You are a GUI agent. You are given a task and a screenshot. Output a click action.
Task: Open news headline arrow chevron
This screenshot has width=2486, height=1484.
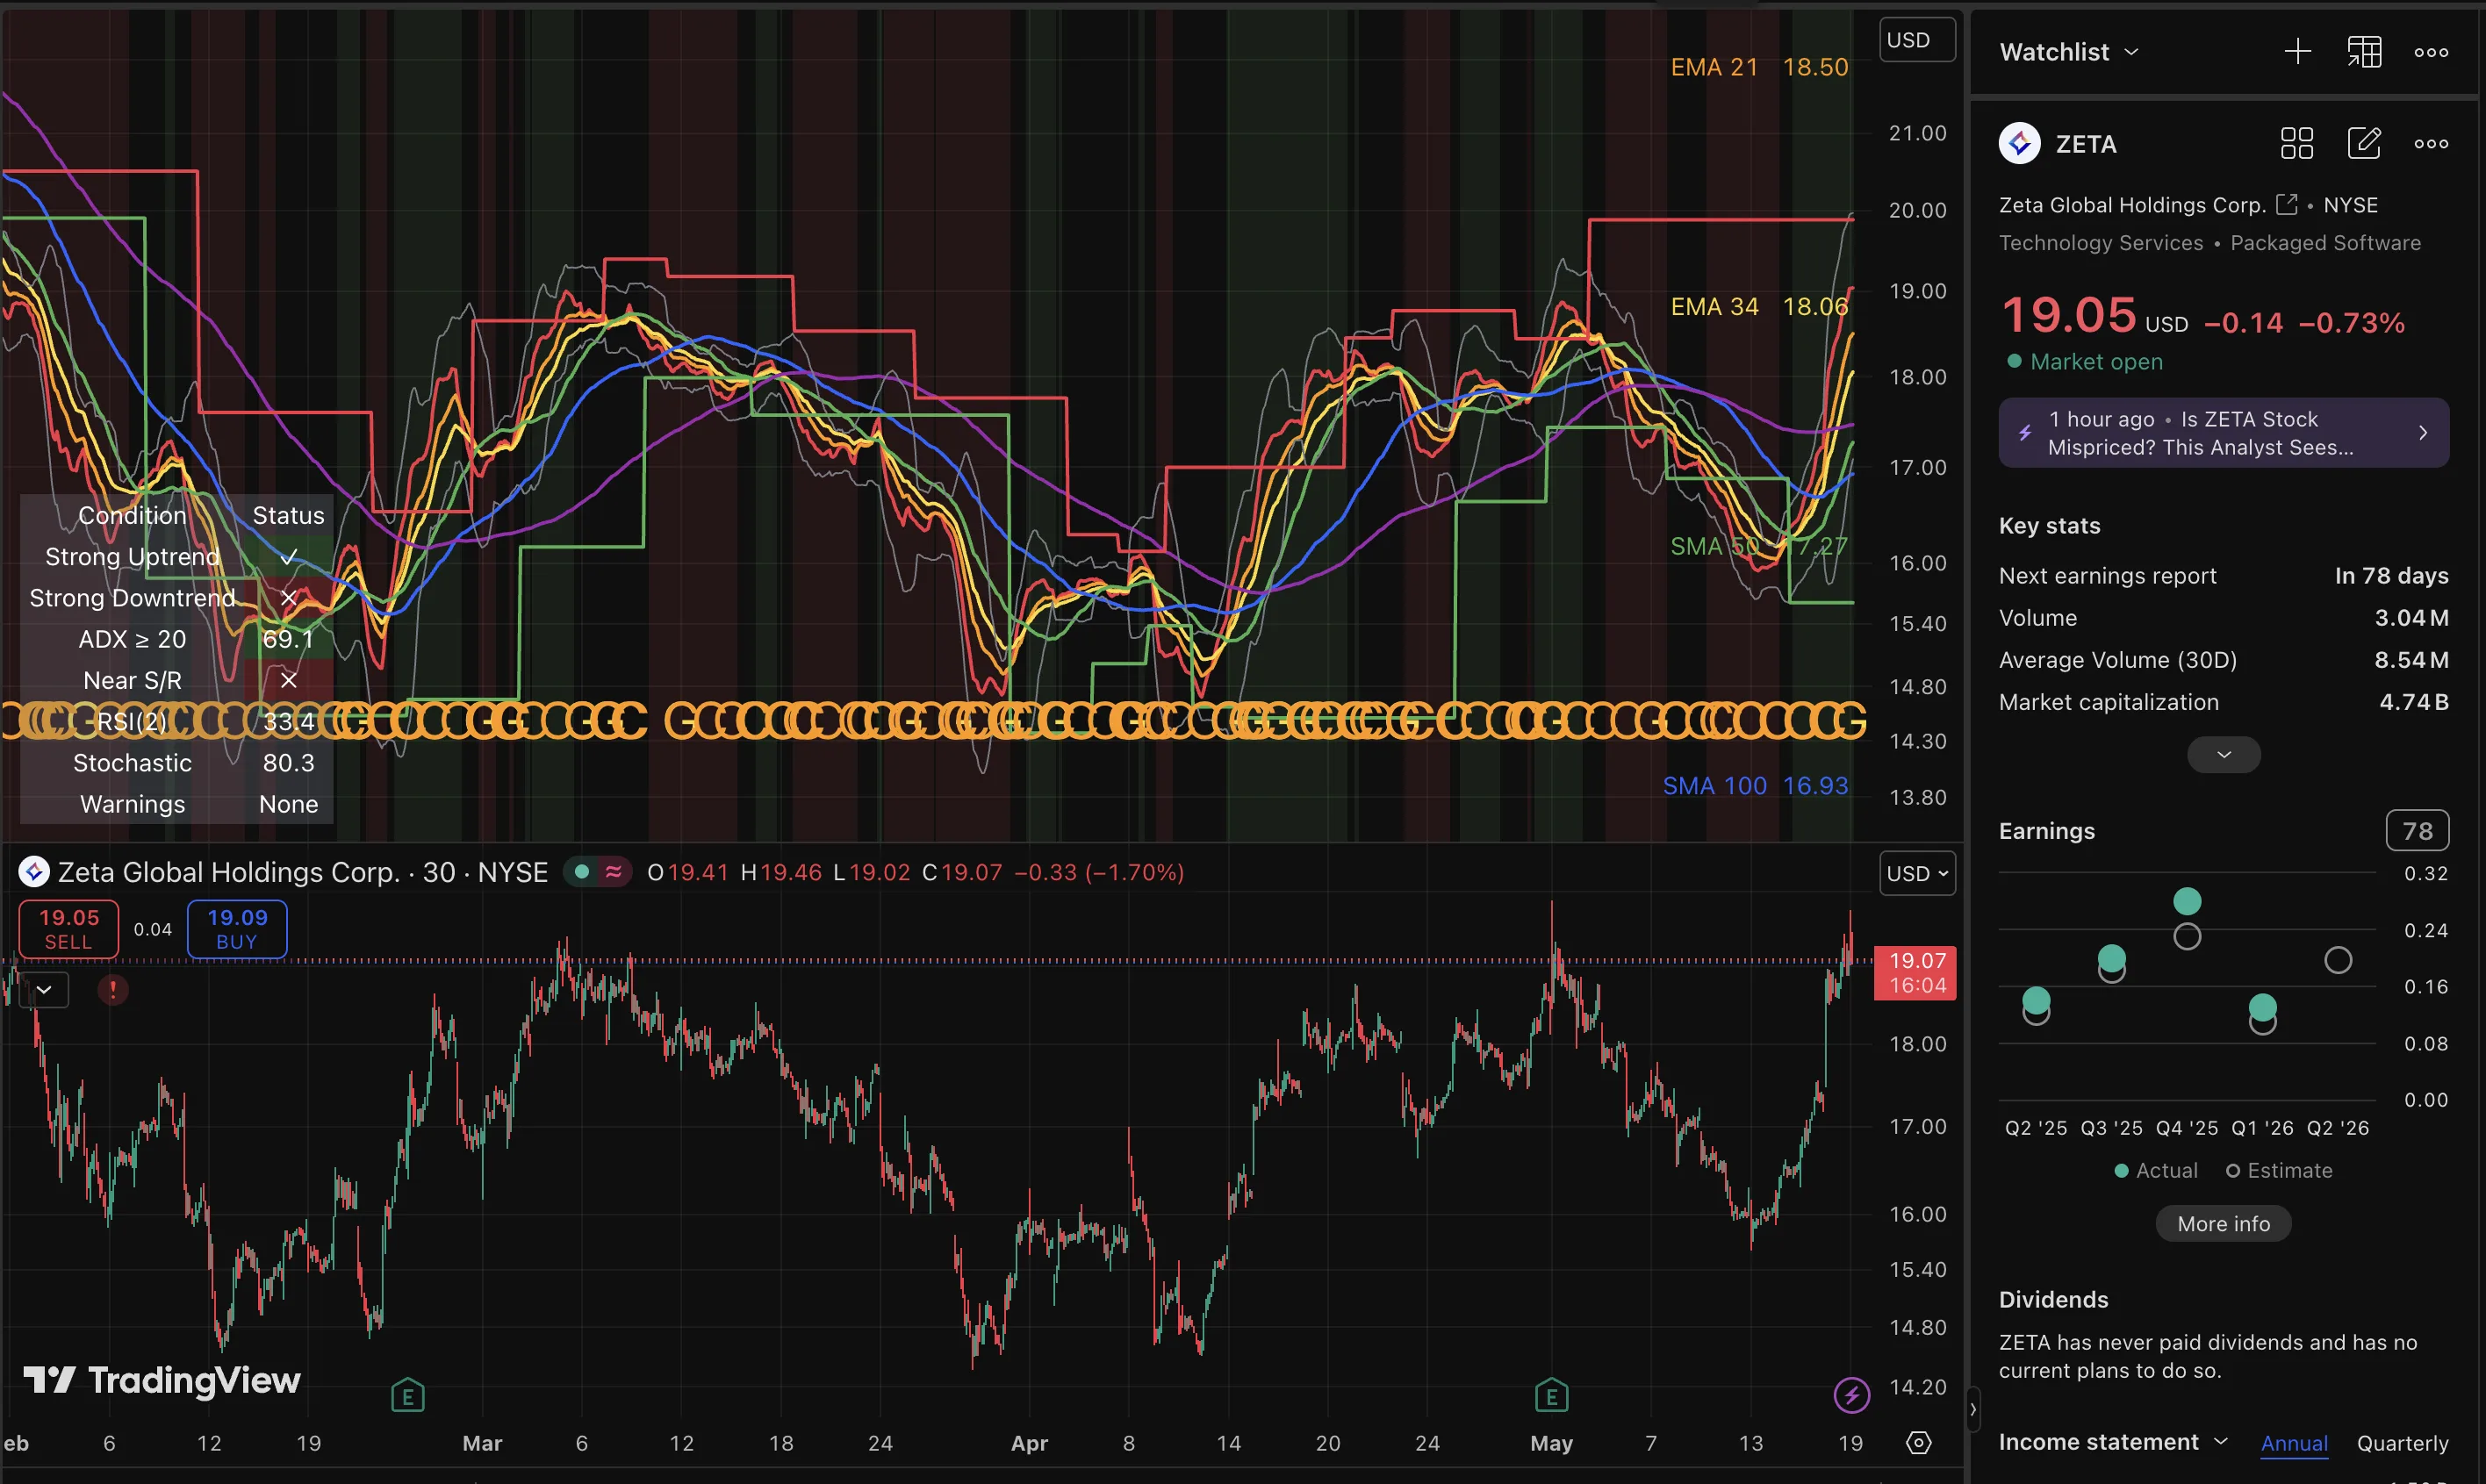tap(2422, 433)
